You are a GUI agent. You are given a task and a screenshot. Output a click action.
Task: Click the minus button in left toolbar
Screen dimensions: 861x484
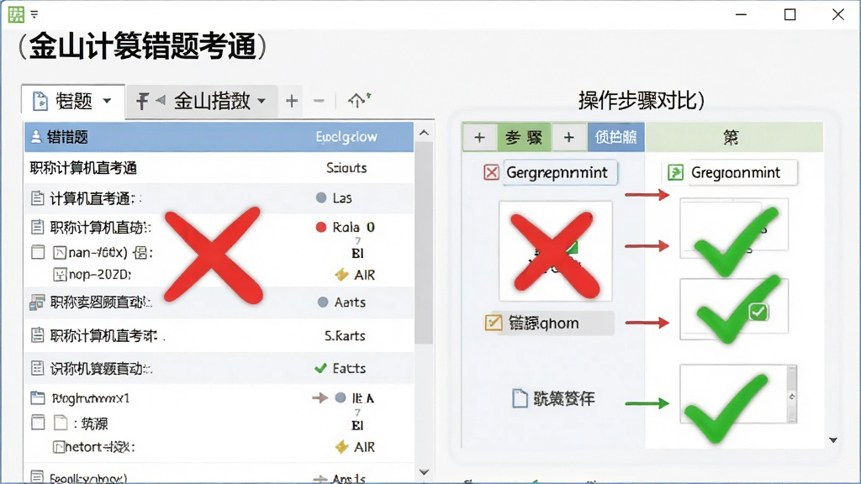pos(319,101)
